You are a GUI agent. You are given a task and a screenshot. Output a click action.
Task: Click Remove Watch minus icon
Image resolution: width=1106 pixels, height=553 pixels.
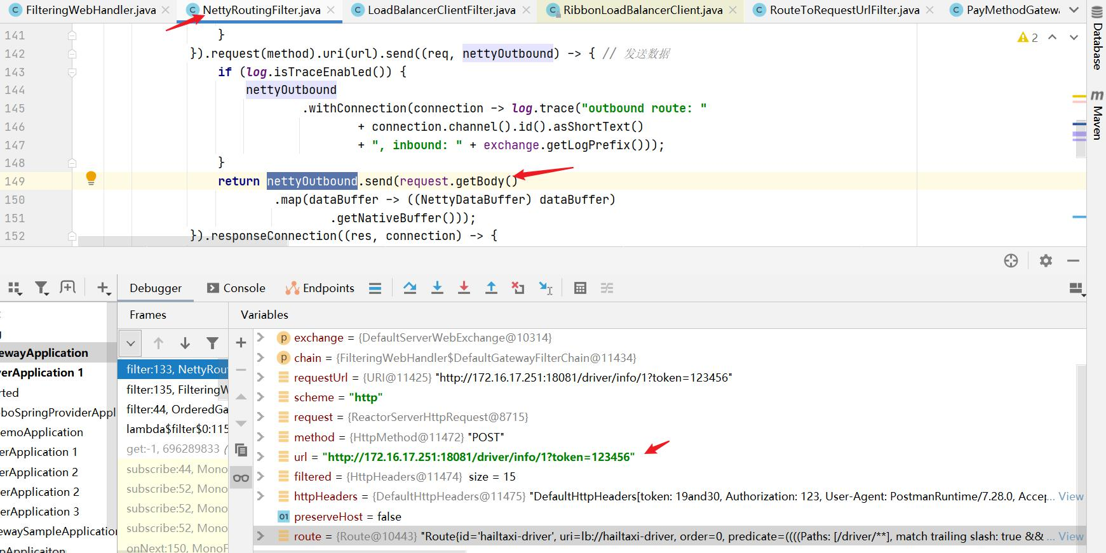pyautogui.click(x=241, y=370)
